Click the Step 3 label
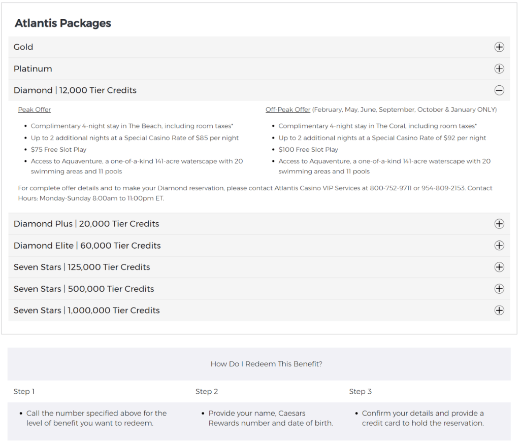 coord(360,391)
